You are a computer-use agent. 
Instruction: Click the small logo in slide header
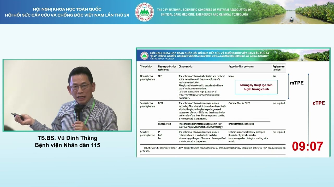click(x=144, y=55)
